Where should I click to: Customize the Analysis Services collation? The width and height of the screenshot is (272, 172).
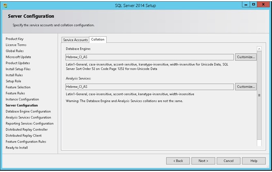pos(246,86)
